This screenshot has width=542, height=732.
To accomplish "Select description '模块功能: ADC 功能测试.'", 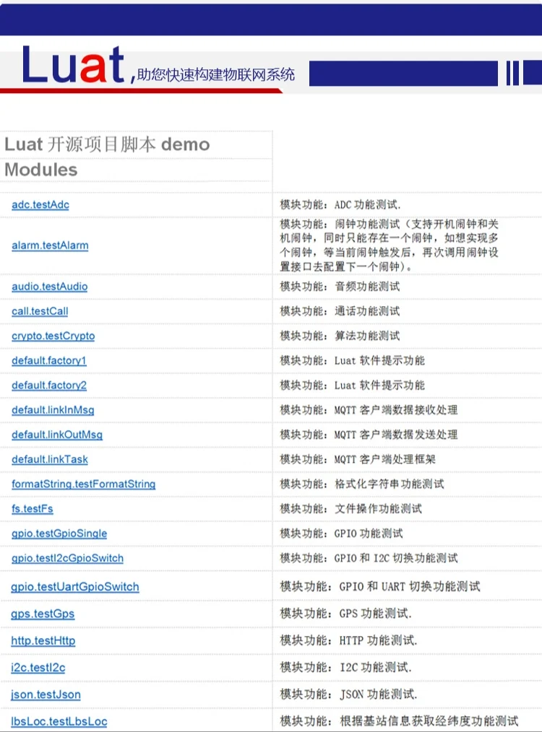I will pos(340,204).
